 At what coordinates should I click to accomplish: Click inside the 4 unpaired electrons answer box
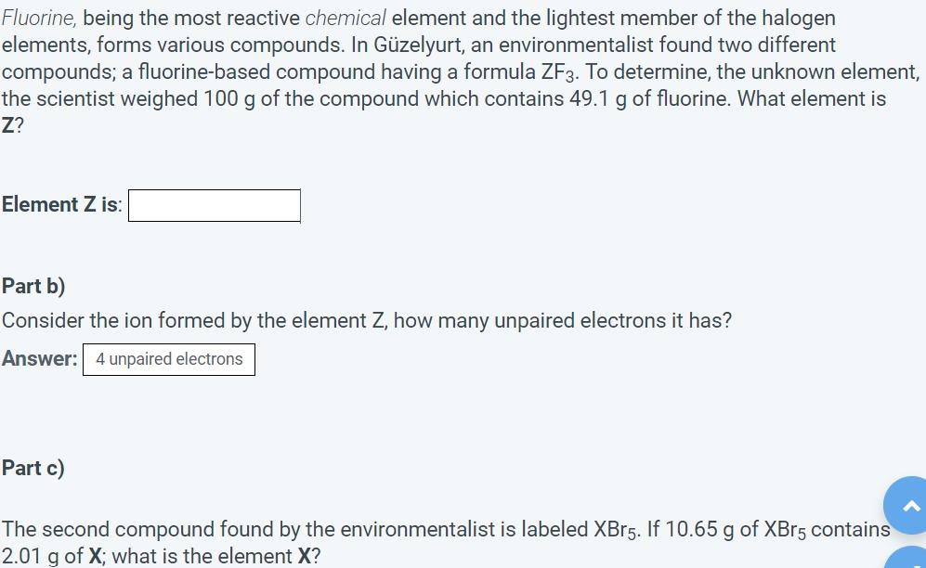tap(168, 359)
